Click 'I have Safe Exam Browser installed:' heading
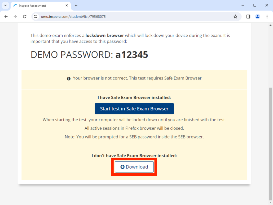The image size is (273, 205). (134, 97)
